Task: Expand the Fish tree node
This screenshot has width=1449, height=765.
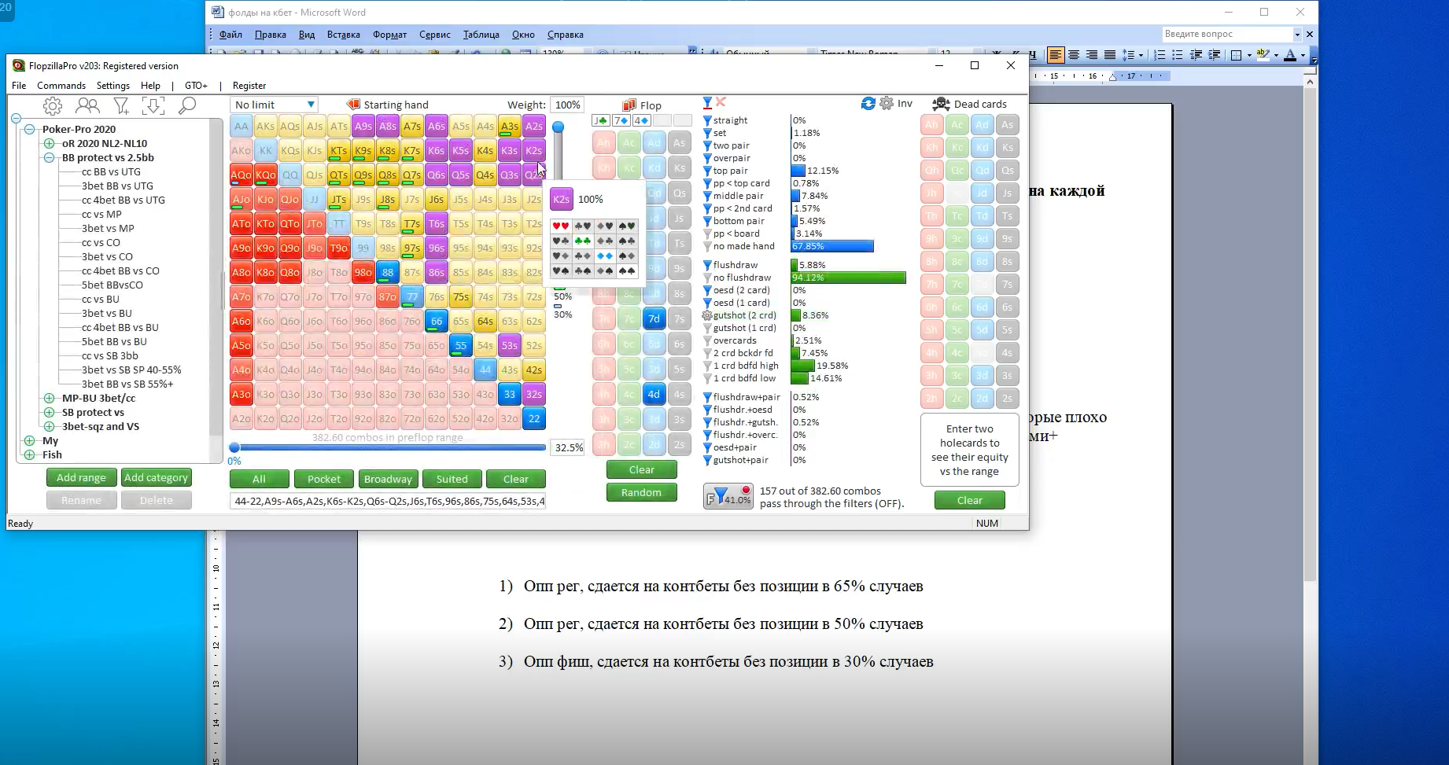Action: coord(29,454)
